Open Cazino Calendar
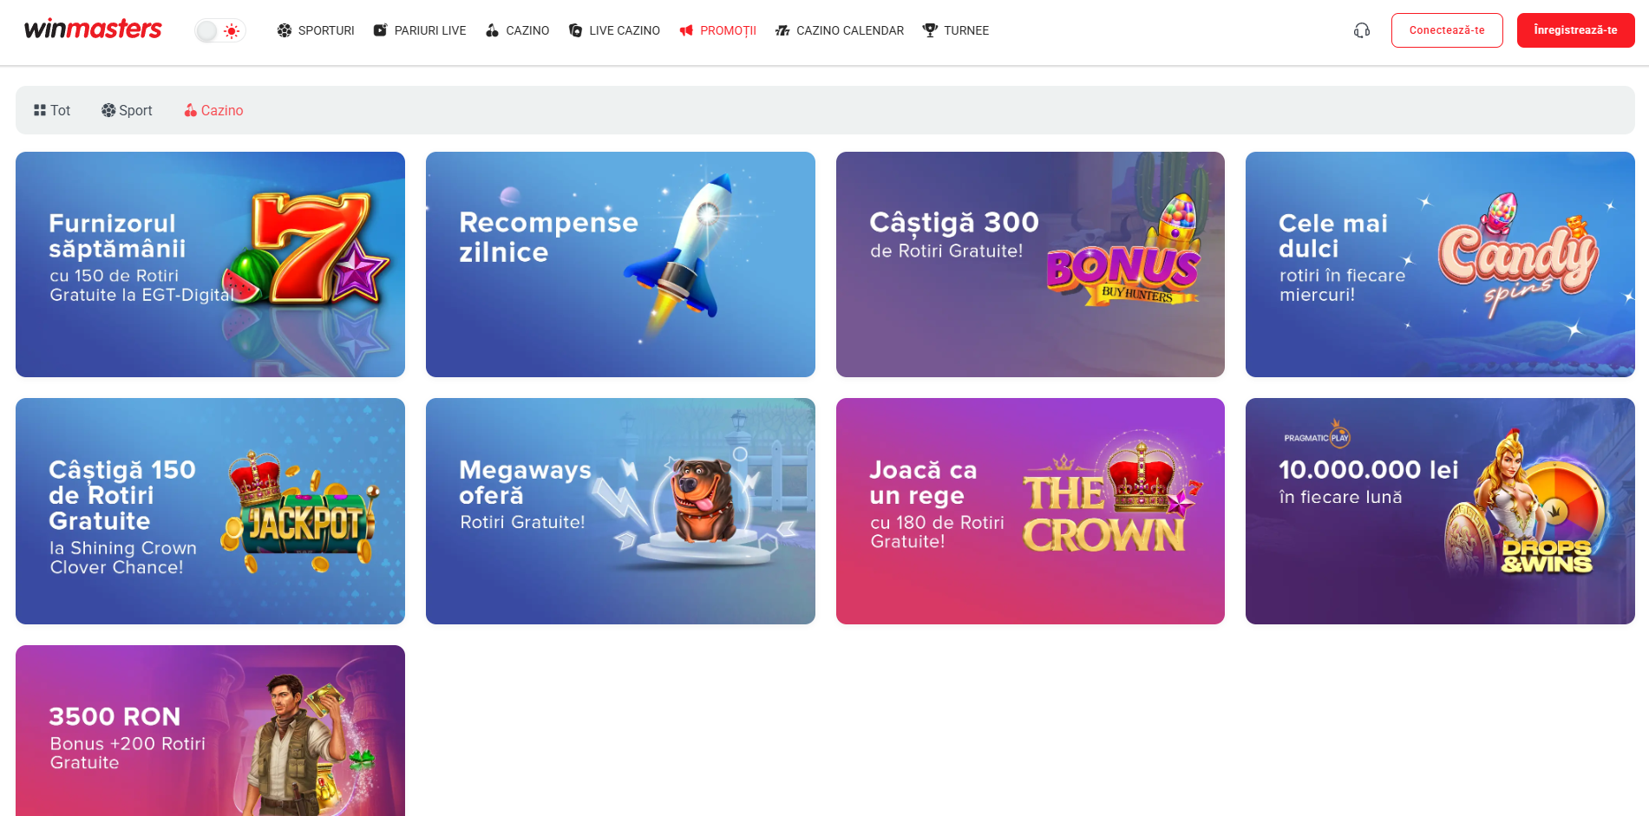 pyautogui.click(x=840, y=30)
